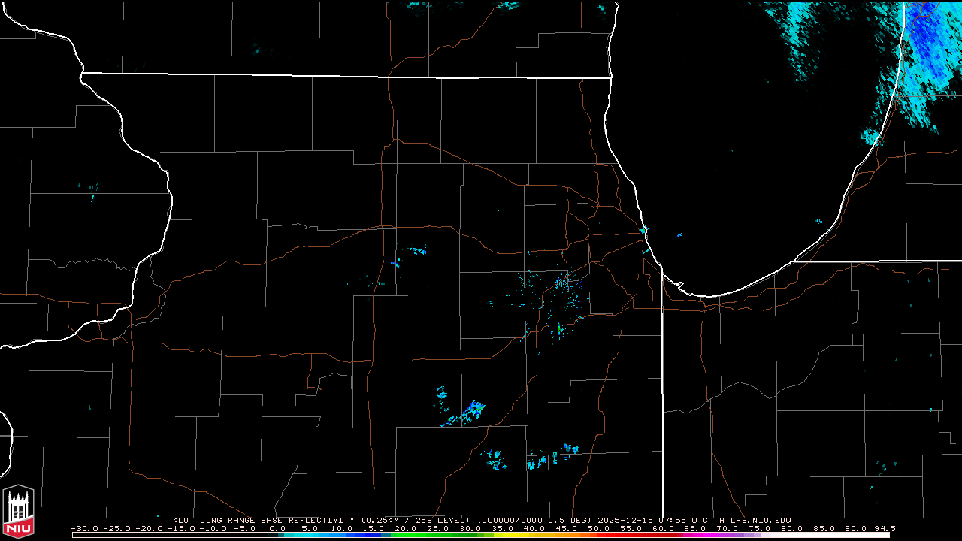Click the 0.25KM / 256 LEVEL resolution text
The width and height of the screenshot is (962, 541).
(415, 520)
